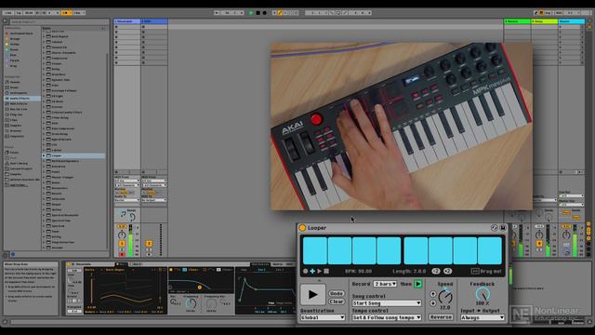Click the Looper blue waveform display
This screenshot has height=335, width=595.
pos(403,250)
